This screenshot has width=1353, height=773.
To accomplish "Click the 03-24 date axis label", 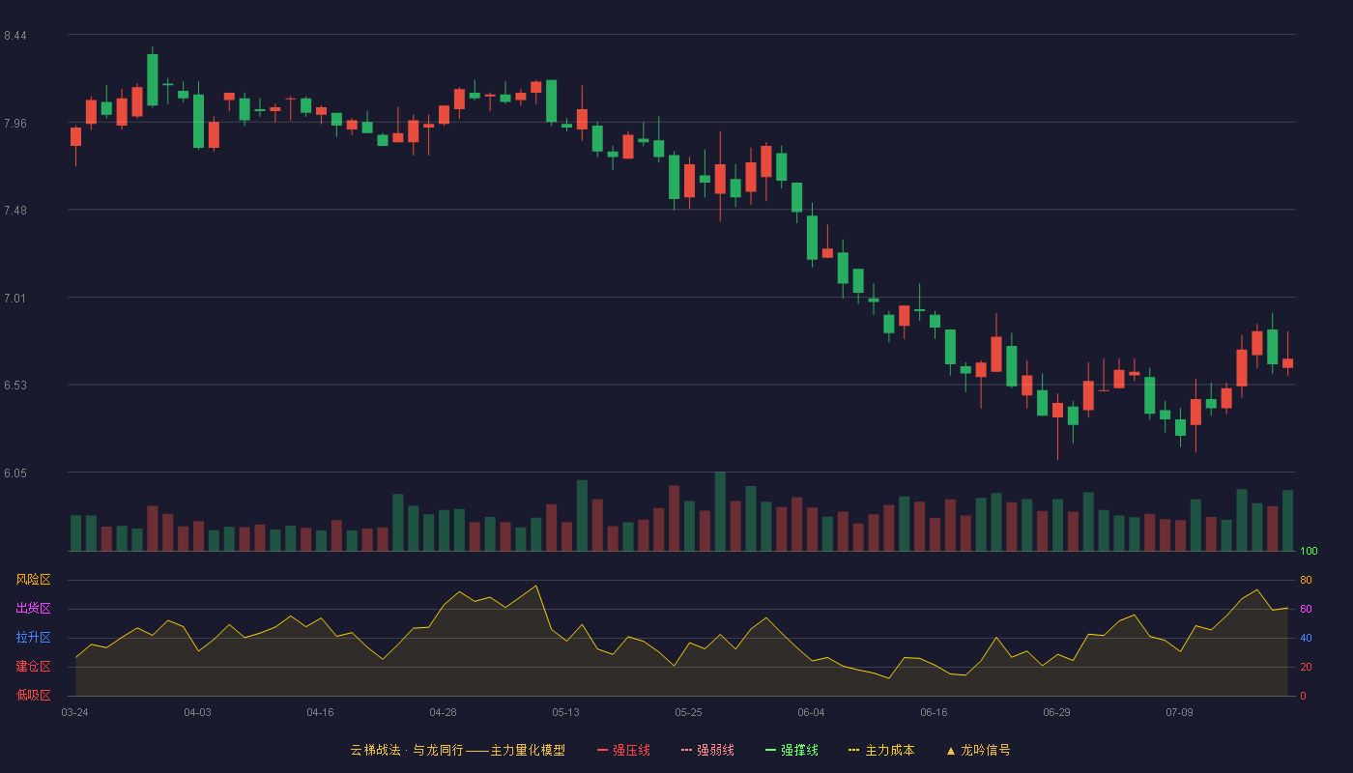I will (x=74, y=712).
